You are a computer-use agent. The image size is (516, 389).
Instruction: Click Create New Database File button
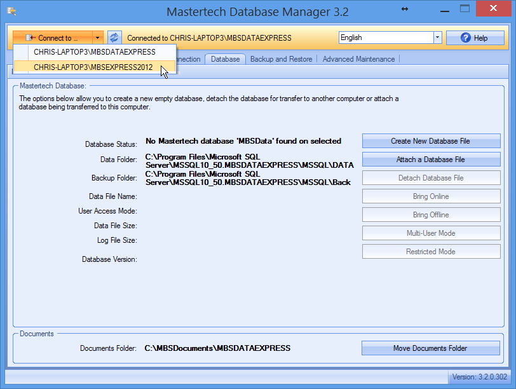point(431,141)
